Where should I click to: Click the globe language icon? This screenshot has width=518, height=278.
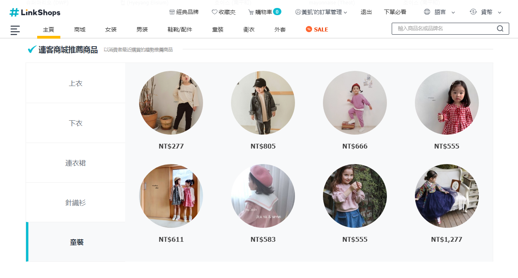point(427,12)
